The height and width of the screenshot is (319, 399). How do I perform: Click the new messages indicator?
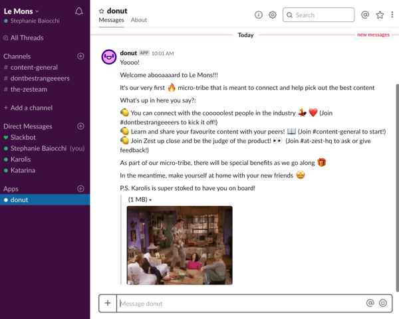pyautogui.click(x=373, y=35)
